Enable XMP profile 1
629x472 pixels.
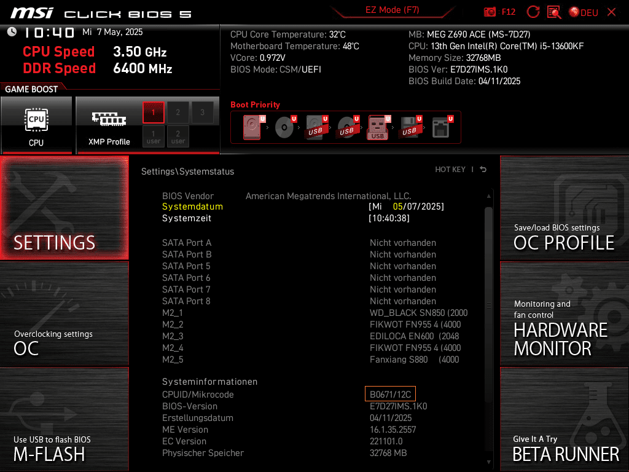[153, 112]
